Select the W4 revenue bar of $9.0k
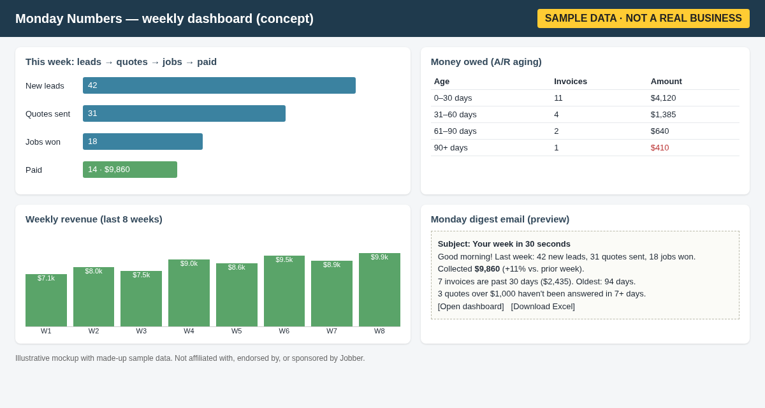Viewport: 765px width, 408px height. click(x=189, y=293)
